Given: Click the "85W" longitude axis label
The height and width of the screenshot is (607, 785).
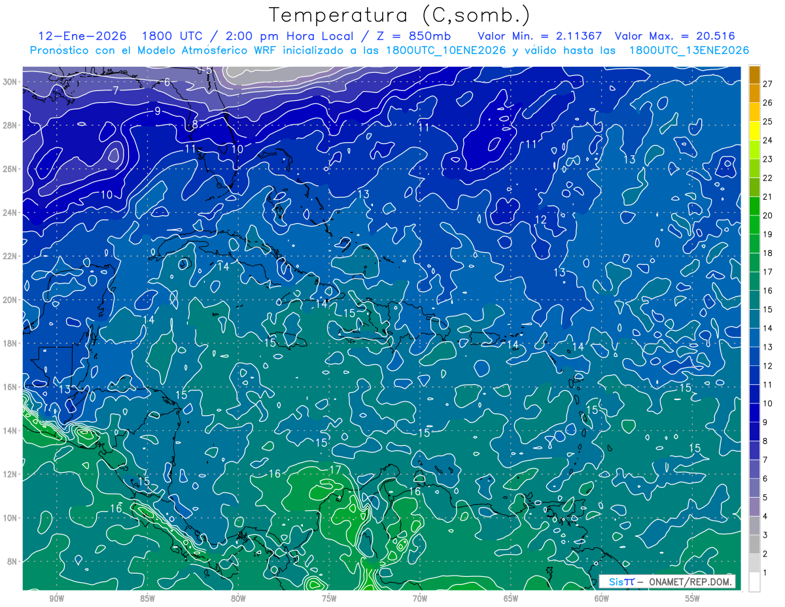Looking at the screenshot, I should pyautogui.click(x=147, y=598).
